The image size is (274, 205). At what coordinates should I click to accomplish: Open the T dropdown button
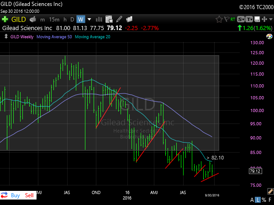249,19
